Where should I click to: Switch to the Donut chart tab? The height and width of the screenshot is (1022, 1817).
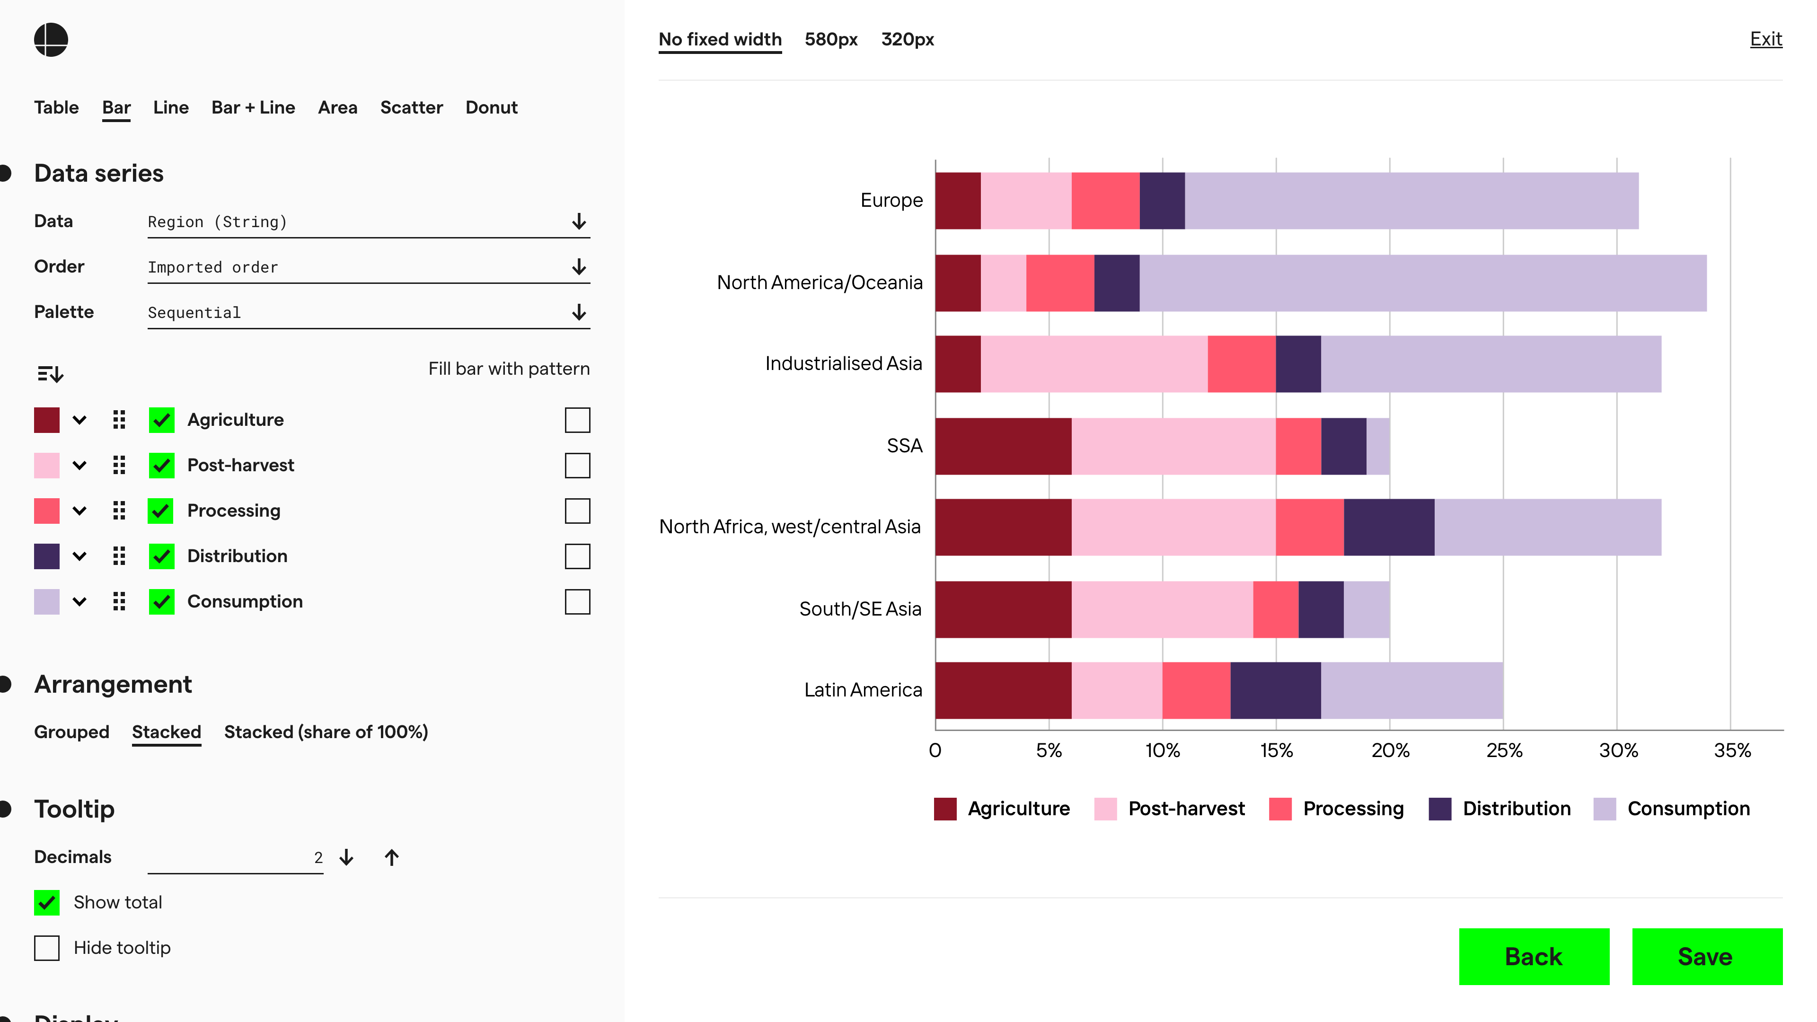pyautogui.click(x=491, y=107)
